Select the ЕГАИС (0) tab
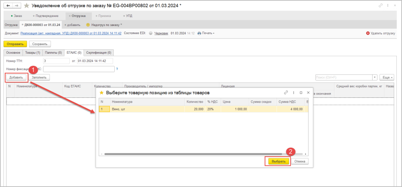 tap(74, 52)
